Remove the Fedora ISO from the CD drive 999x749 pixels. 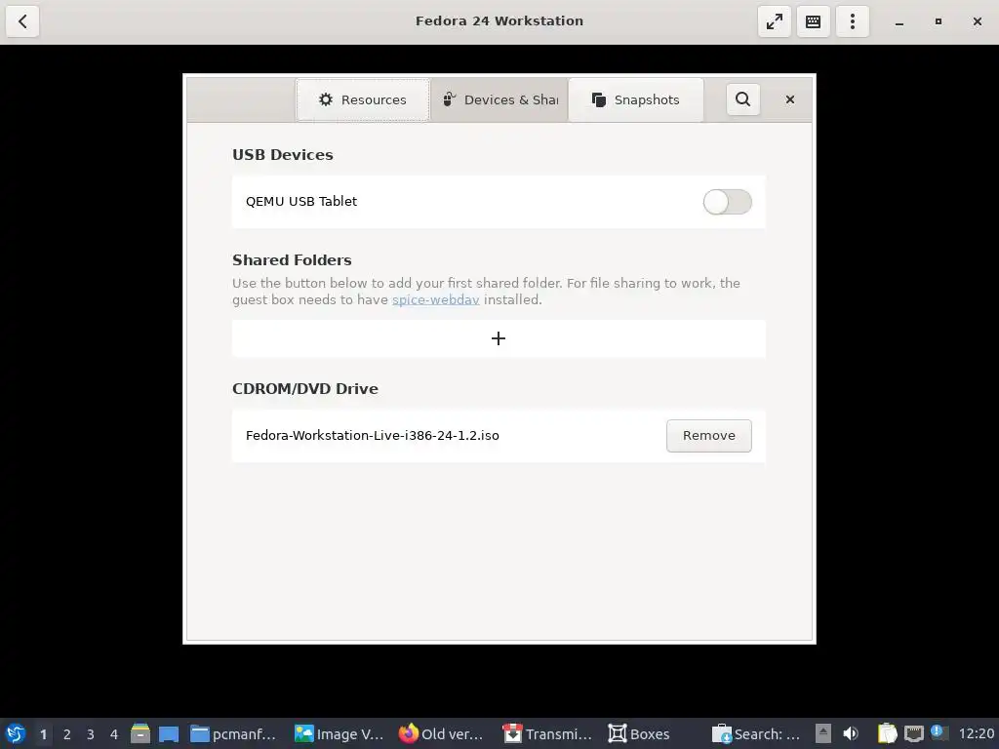(x=709, y=436)
